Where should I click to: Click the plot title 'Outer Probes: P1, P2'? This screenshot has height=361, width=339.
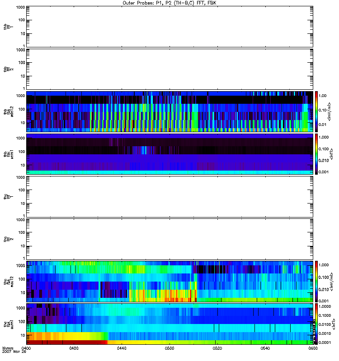click(169, 3)
